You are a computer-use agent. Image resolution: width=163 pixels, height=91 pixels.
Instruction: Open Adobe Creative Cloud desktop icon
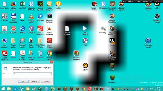49,41
